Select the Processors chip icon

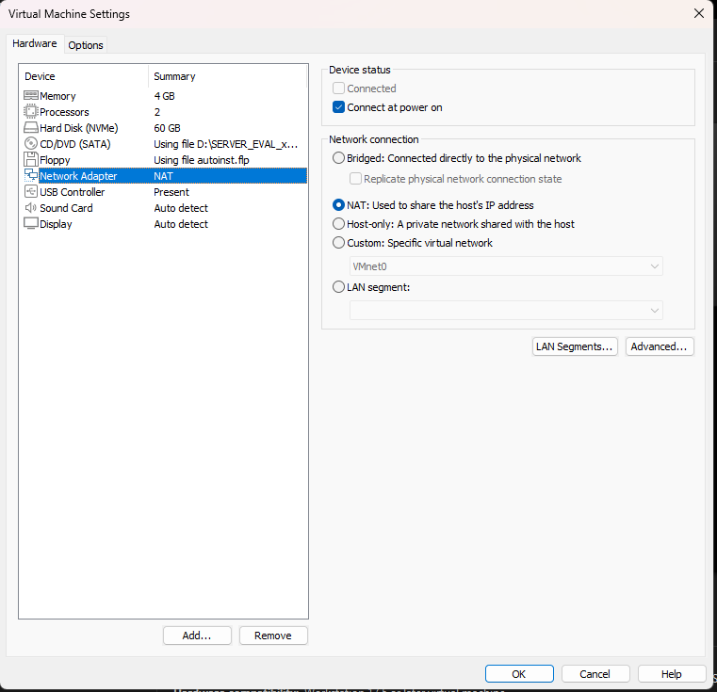[x=30, y=112]
